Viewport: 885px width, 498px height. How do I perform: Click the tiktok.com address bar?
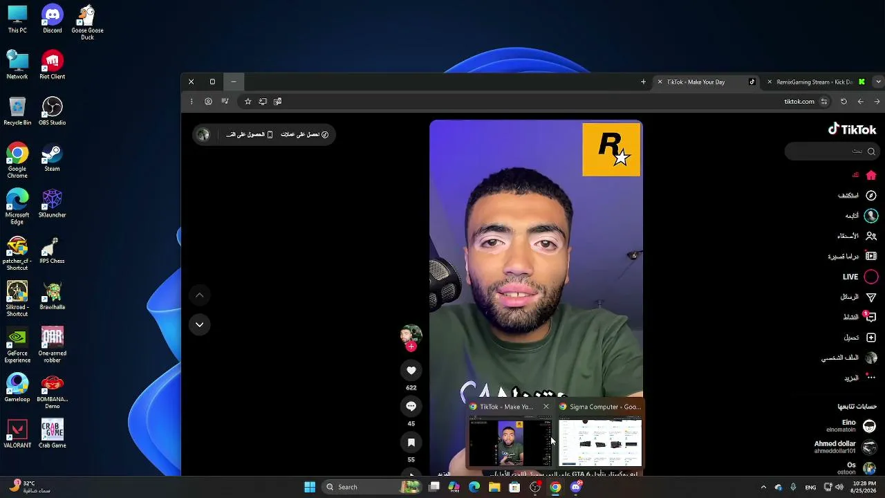(x=536, y=102)
